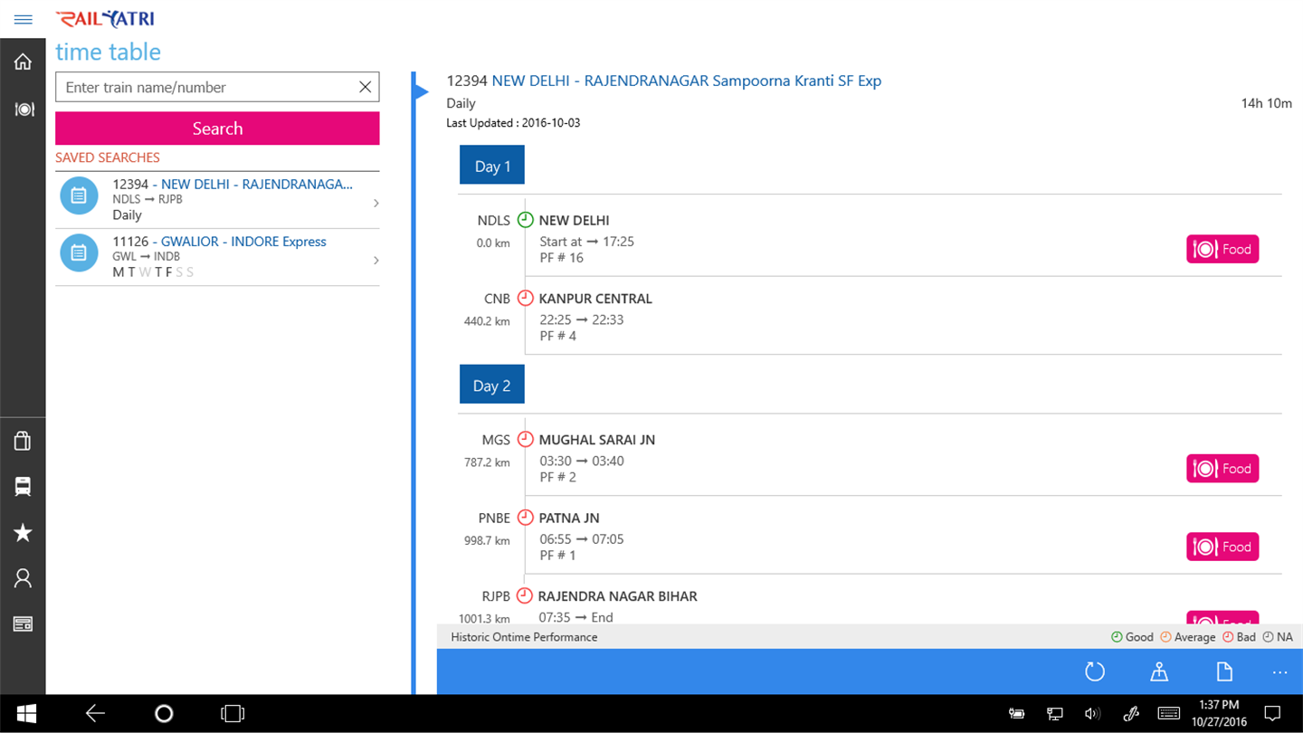Click the 'Last Updated : 2016-10-03' text
The height and width of the screenshot is (733, 1303).
tap(513, 123)
